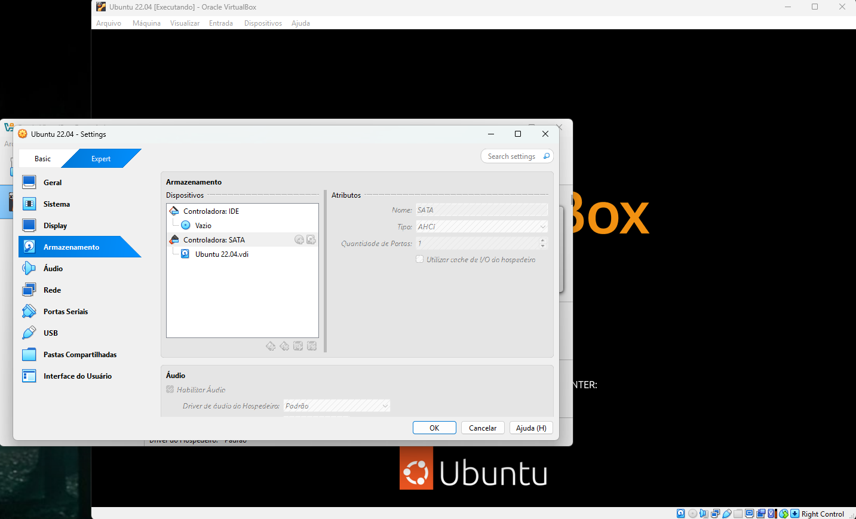Switch to the Basic settings tab
856x519 pixels.
click(42, 159)
